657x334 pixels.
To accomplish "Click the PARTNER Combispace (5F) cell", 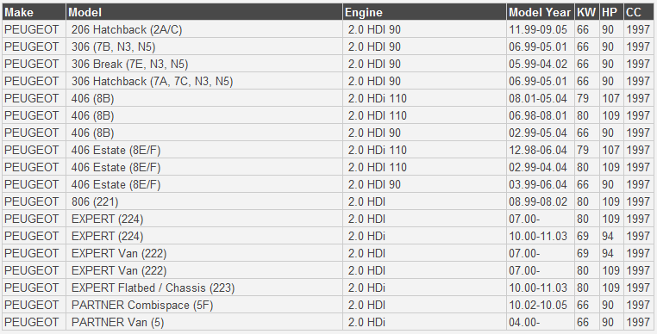I will (204, 305).
